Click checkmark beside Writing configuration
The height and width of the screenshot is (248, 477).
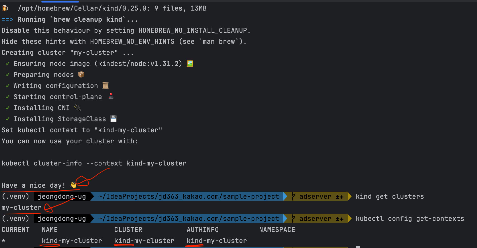pos(8,86)
